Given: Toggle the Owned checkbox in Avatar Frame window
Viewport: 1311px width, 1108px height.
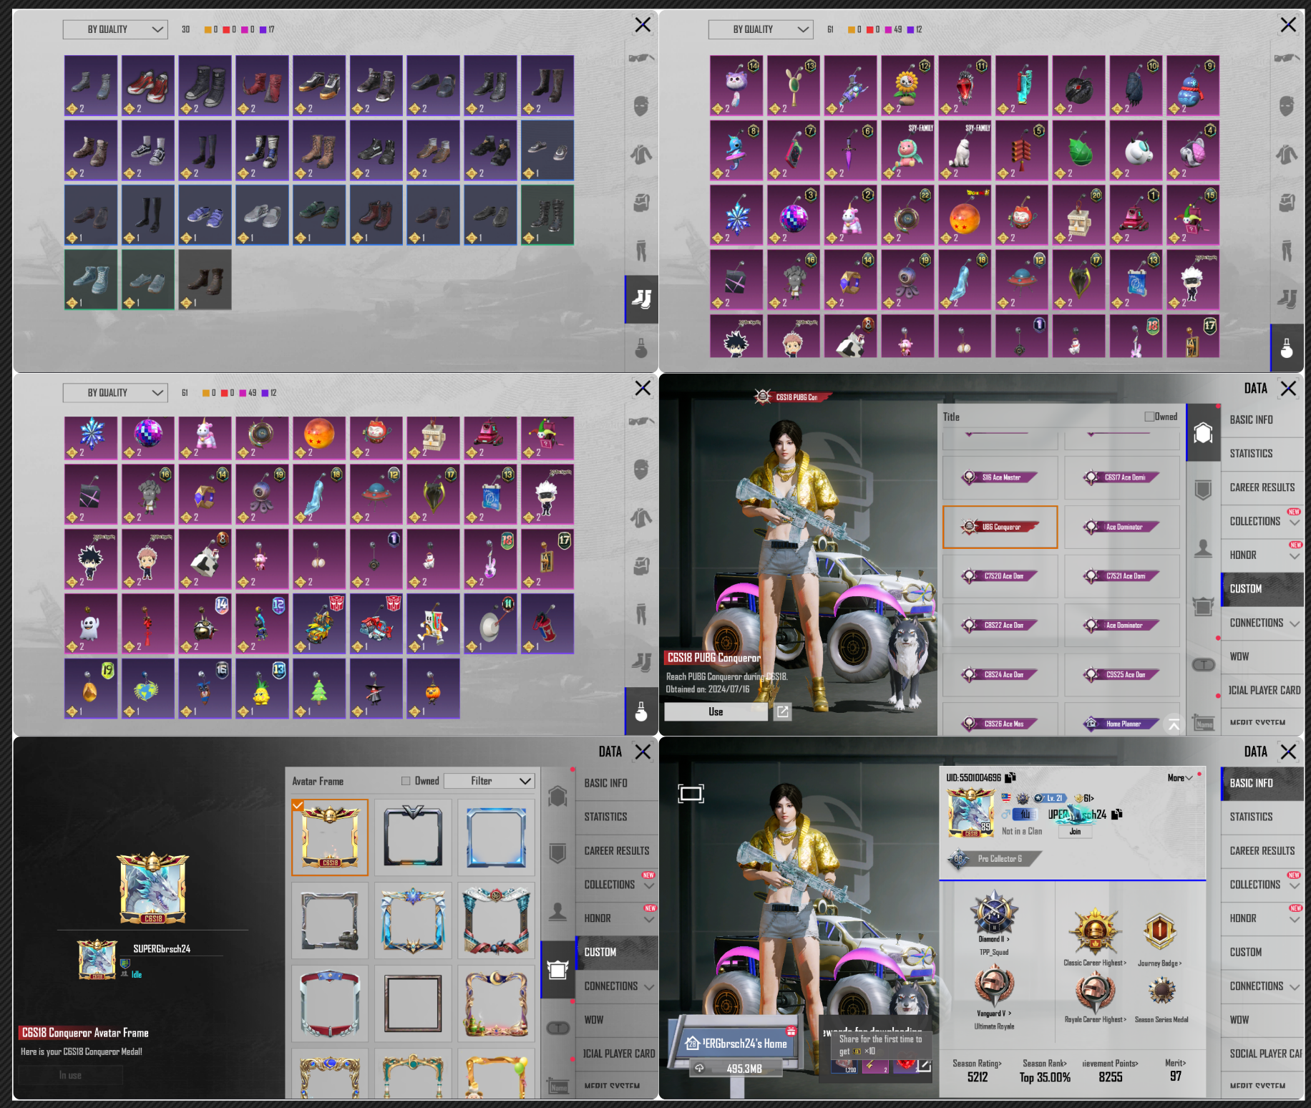Looking at the screenshot, I should tap(406, 781).
